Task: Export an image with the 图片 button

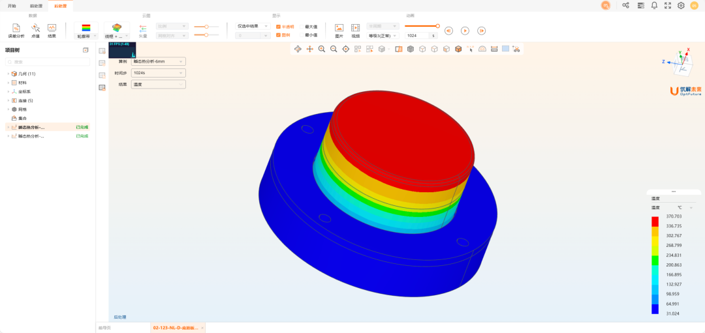Action: click(x=339, y=31)
